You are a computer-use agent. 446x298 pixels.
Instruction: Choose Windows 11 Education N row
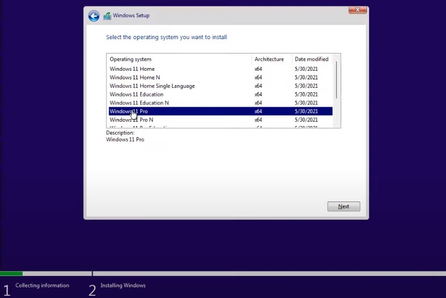point(139,103)
